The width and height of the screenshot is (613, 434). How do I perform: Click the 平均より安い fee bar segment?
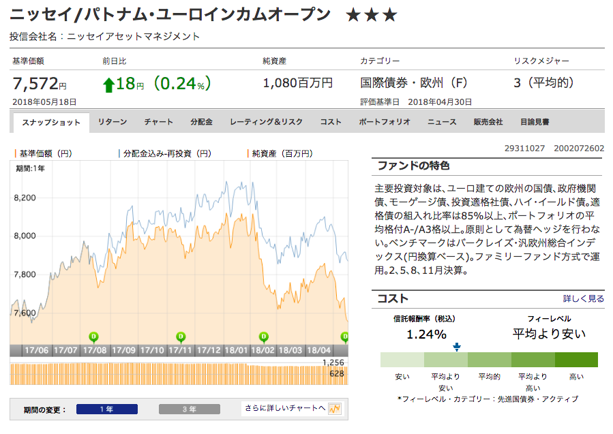coord(446,360)
